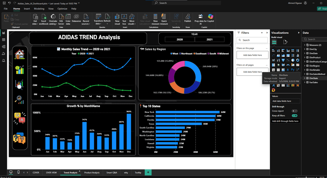
Task: Switch to the Product Analysis page tab
Action: click(x=92, y=173)
